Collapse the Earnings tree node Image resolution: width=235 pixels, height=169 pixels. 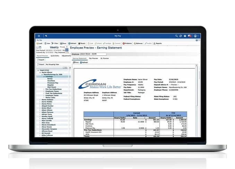click(44, 76)
